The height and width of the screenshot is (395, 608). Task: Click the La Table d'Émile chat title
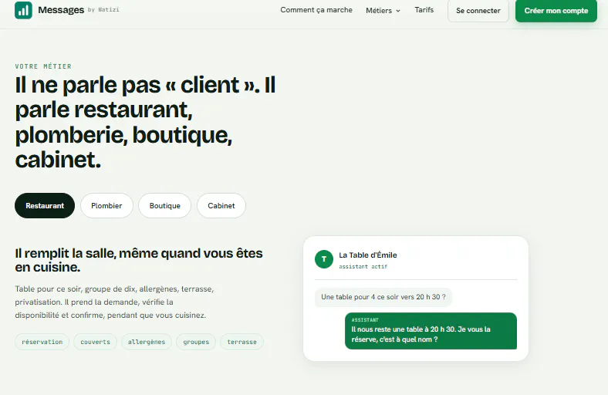[x=368, y=255]
